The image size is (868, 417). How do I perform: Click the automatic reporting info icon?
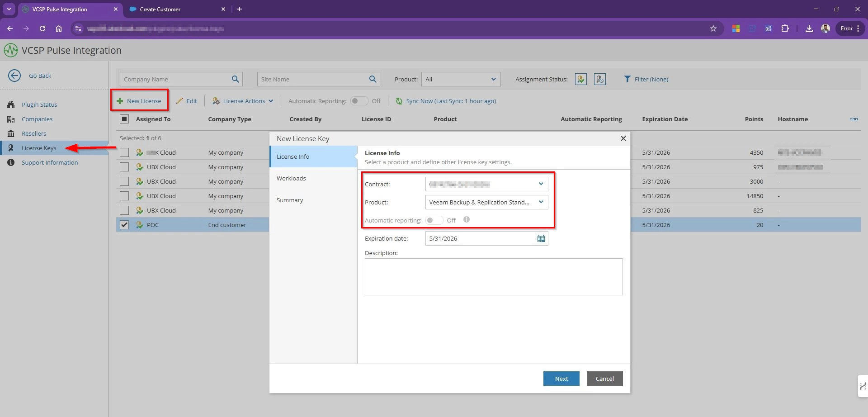[467, 220]
